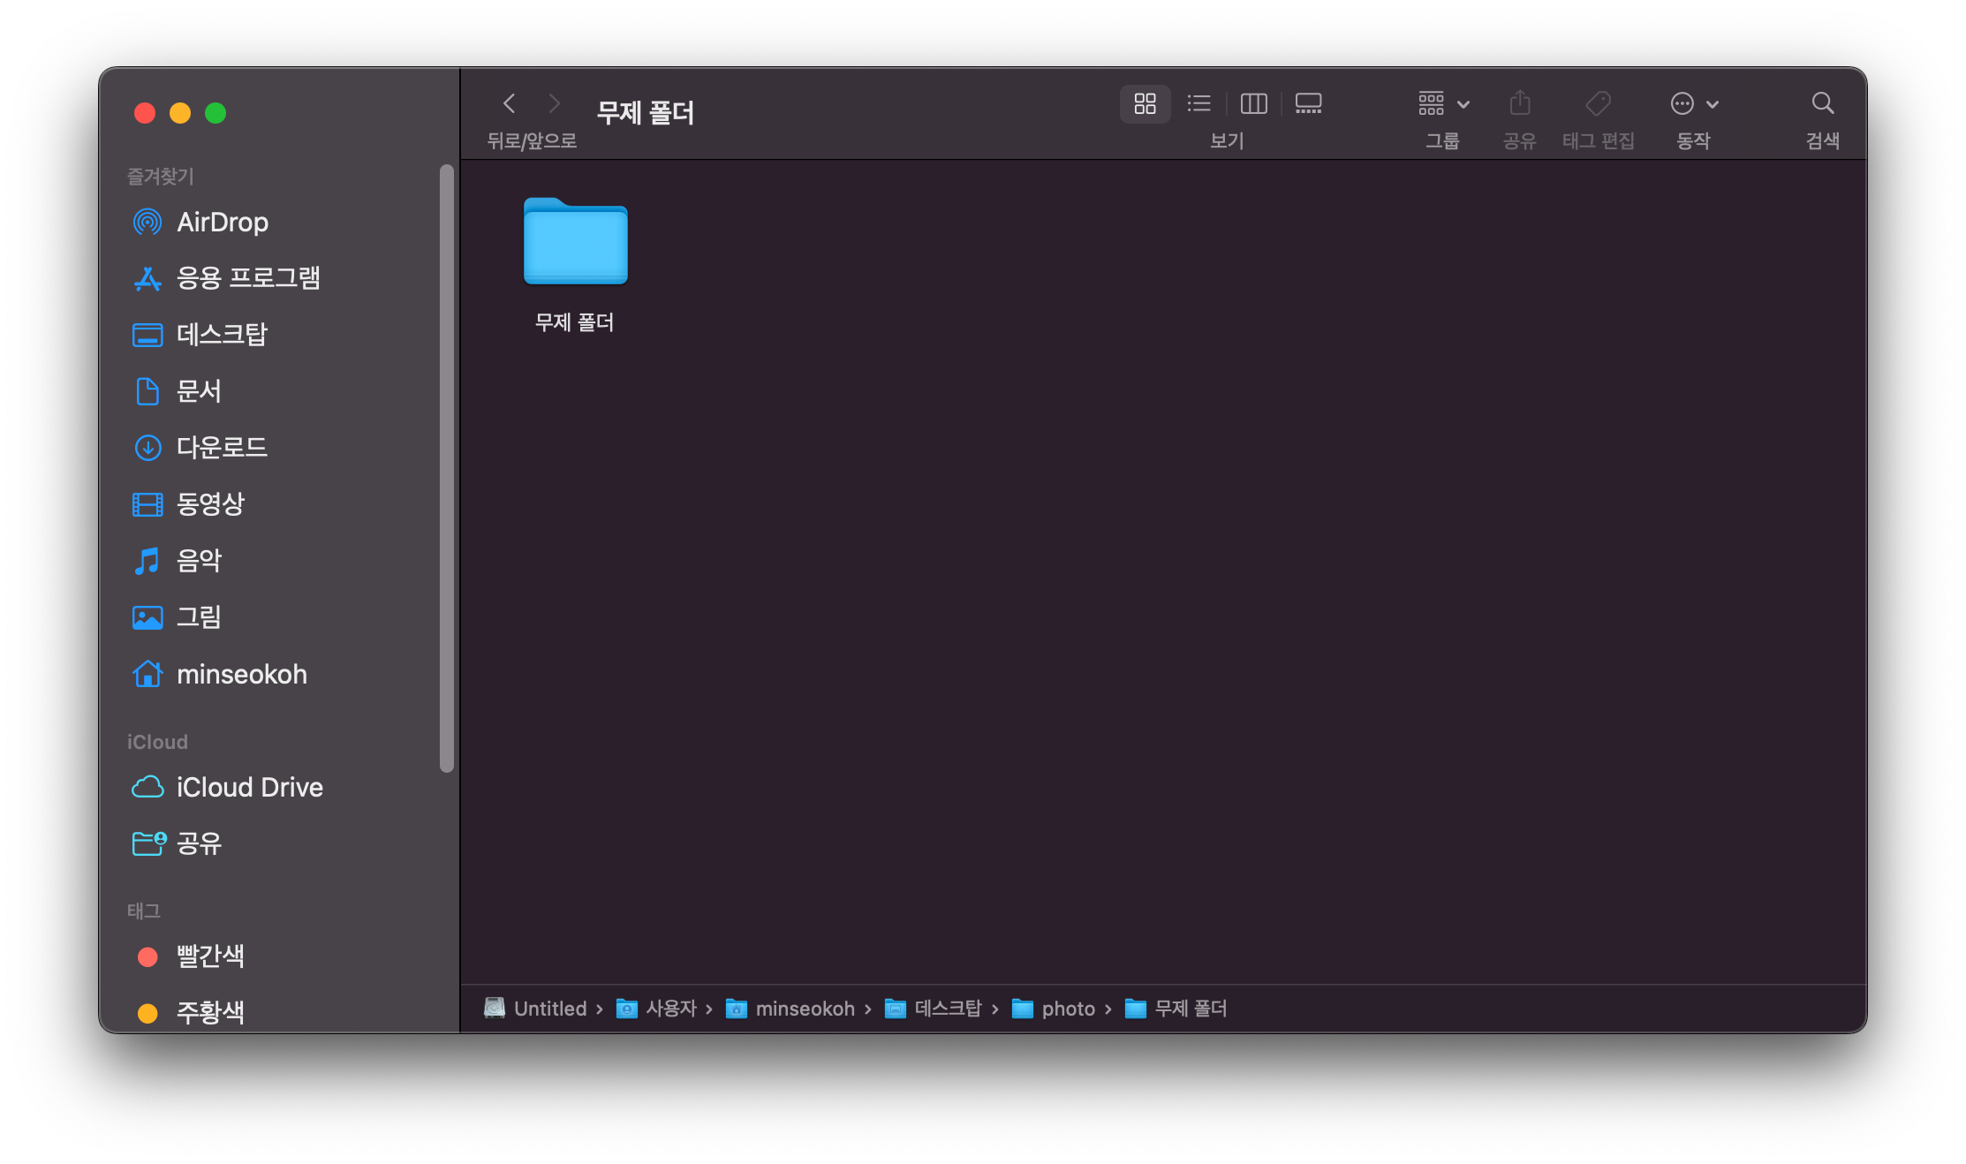Open AirDrop in the sidebar

(222, 222)
